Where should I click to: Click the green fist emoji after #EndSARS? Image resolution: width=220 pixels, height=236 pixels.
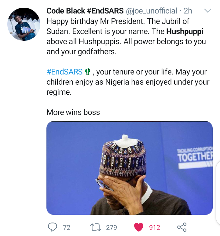coord(88,72)
